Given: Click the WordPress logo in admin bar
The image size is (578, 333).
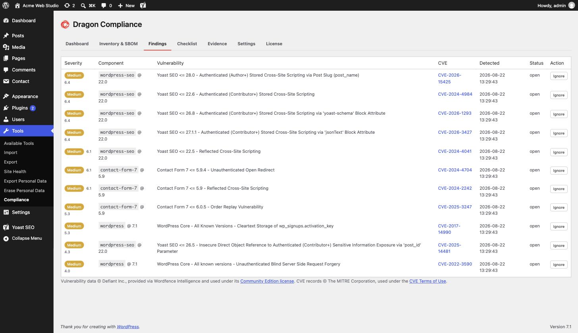Looking at the screenshot, I should [x=6, y=6].
